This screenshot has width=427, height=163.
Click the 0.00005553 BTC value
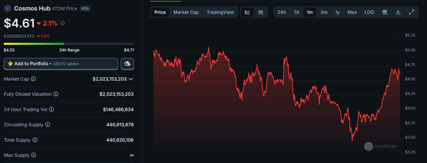[19, 36]
